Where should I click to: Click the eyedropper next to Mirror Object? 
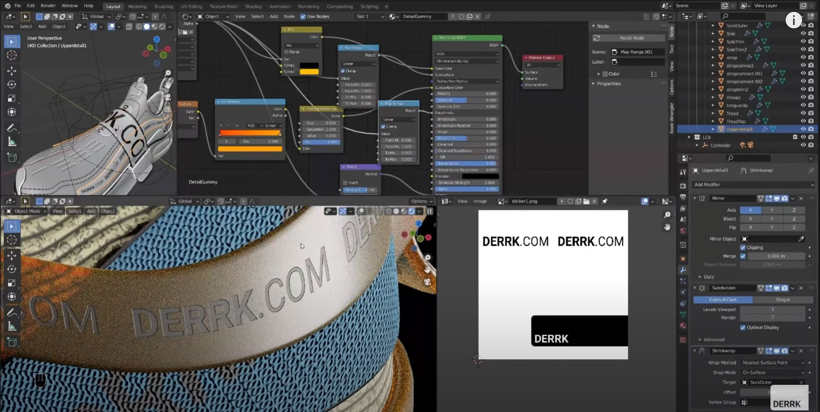801,239
